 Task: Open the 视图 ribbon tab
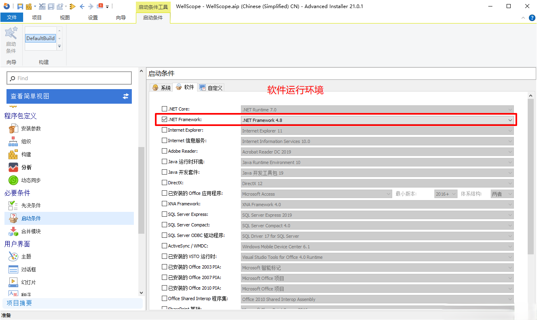[x=65, y=17]
